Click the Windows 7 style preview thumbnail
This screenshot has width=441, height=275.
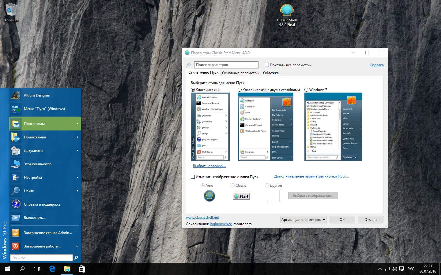pyautogui.click(x=333, y=127)
